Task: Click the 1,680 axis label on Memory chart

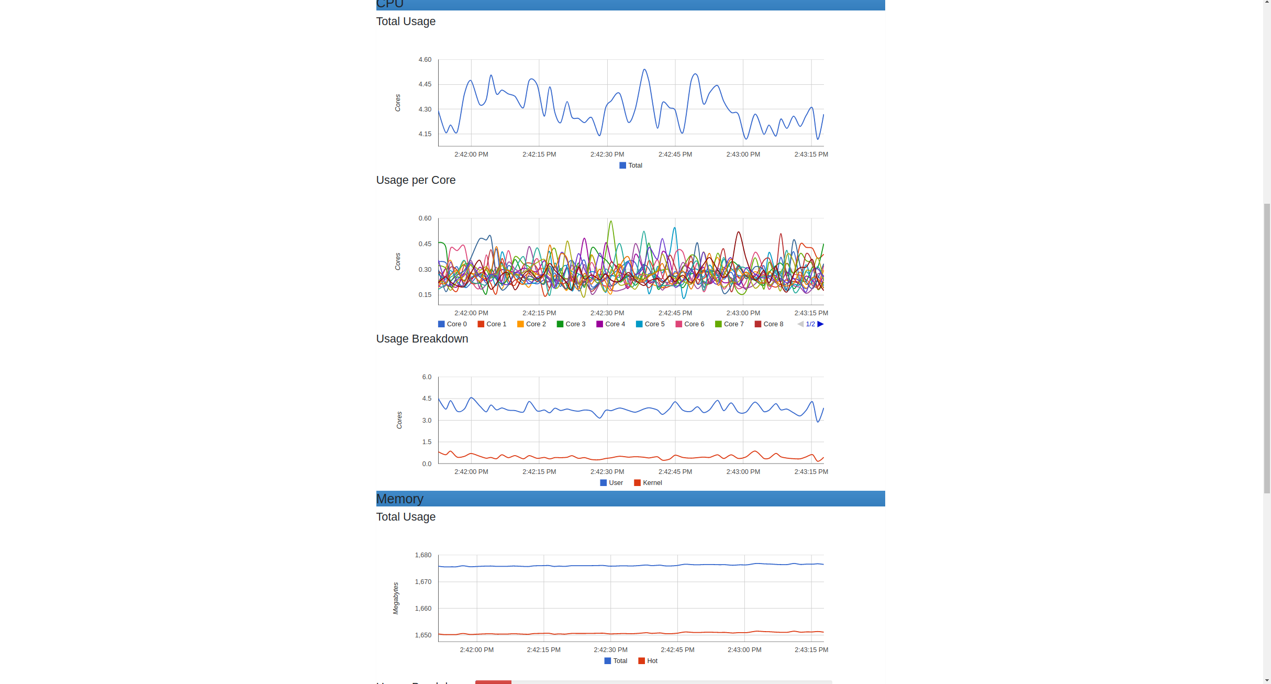Action: coord(423,555)
